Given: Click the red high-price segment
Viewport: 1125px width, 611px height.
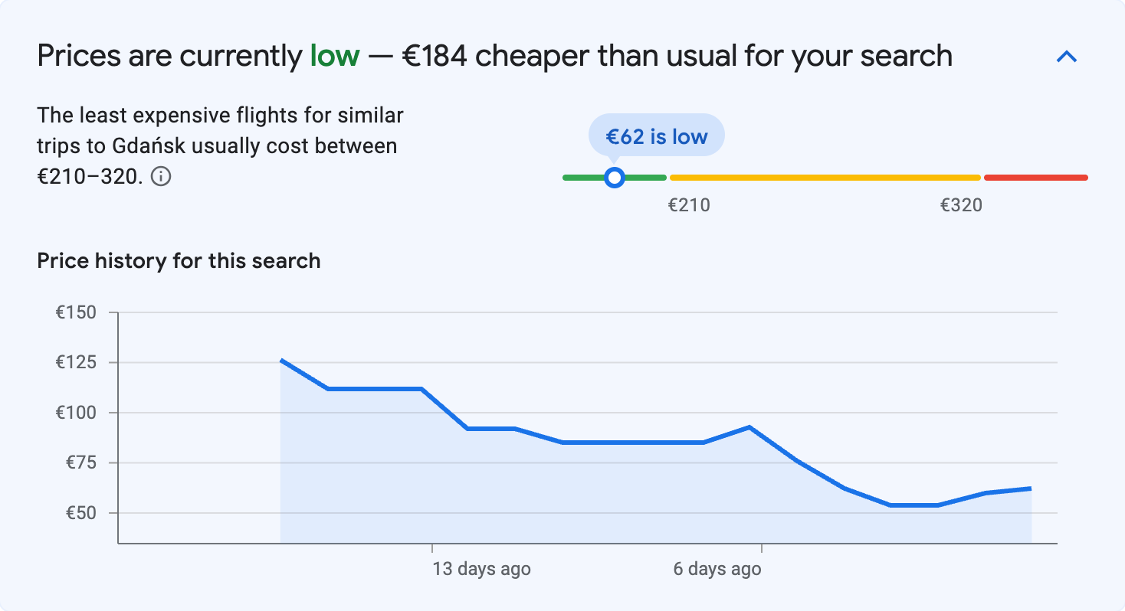Looking at the screenshot, I should (1035, 177).
